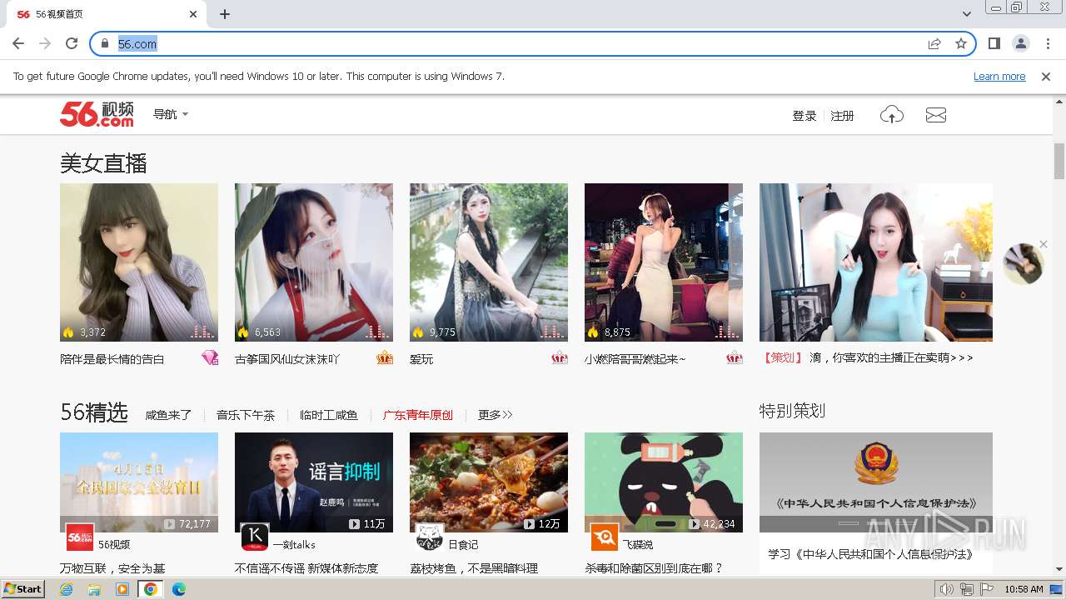Share this page icon in address bar
The width and height of the screenshot is (1066, 600).
(x=934, y=43)
